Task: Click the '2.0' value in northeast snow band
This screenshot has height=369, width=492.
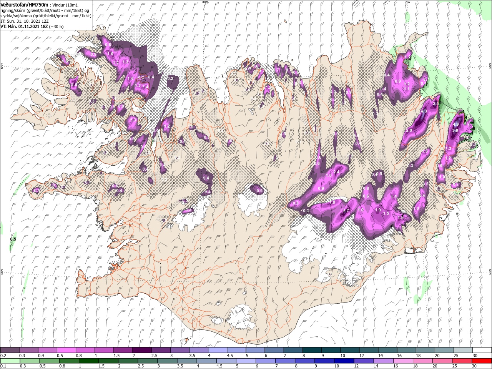Action: point(409,131)
